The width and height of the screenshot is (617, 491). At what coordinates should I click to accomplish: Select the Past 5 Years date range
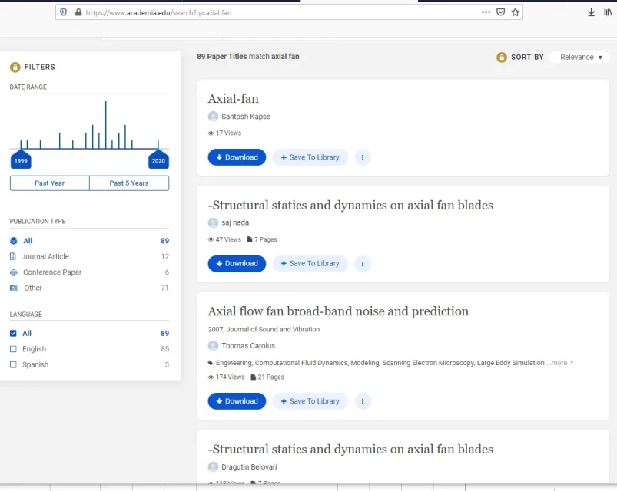point(129,183)
